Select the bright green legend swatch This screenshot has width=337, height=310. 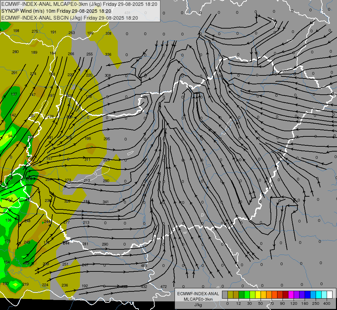(247, 295)
